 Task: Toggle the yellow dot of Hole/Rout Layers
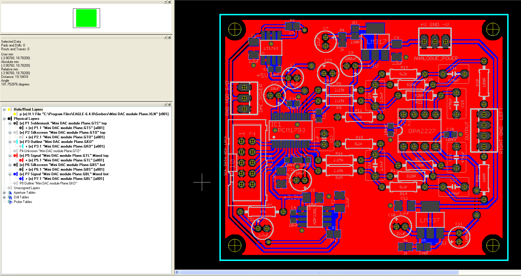[x=9, y=109]
